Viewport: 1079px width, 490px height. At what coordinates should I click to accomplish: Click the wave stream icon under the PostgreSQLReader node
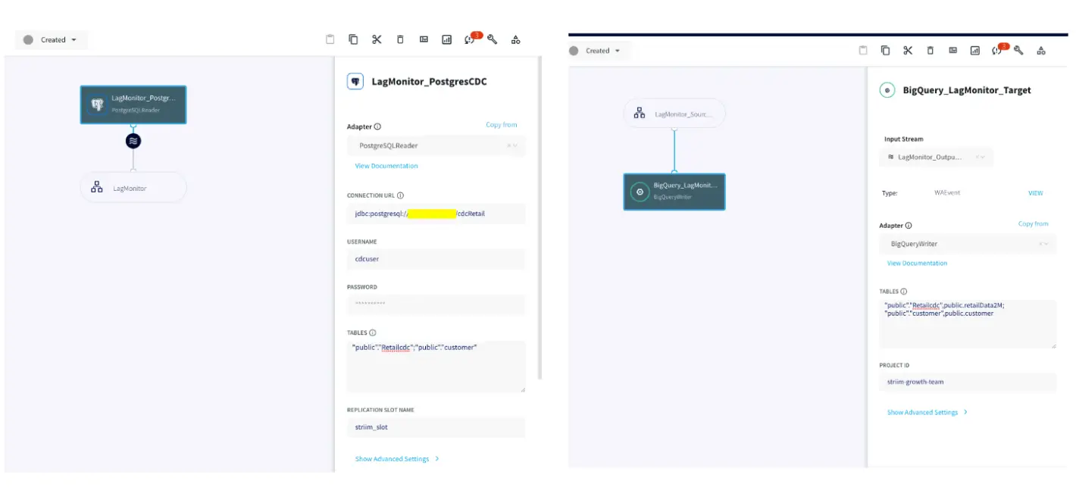133,141
